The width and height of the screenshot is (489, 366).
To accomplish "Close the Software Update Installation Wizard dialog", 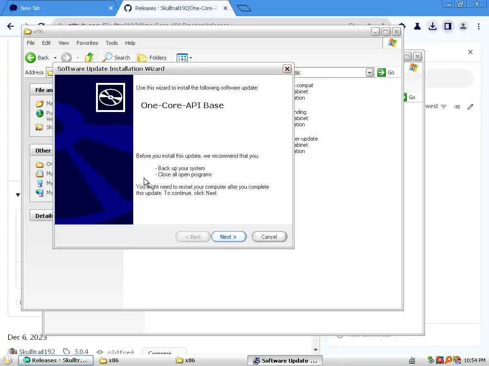I will (287, 69).
